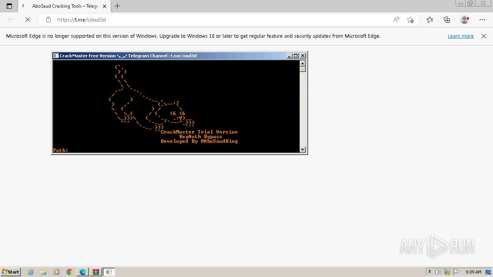The image size is (493, 277).
Task: Open the clock showing 9:09 AM
Action: pyautogui.click(x=473, y=272)
